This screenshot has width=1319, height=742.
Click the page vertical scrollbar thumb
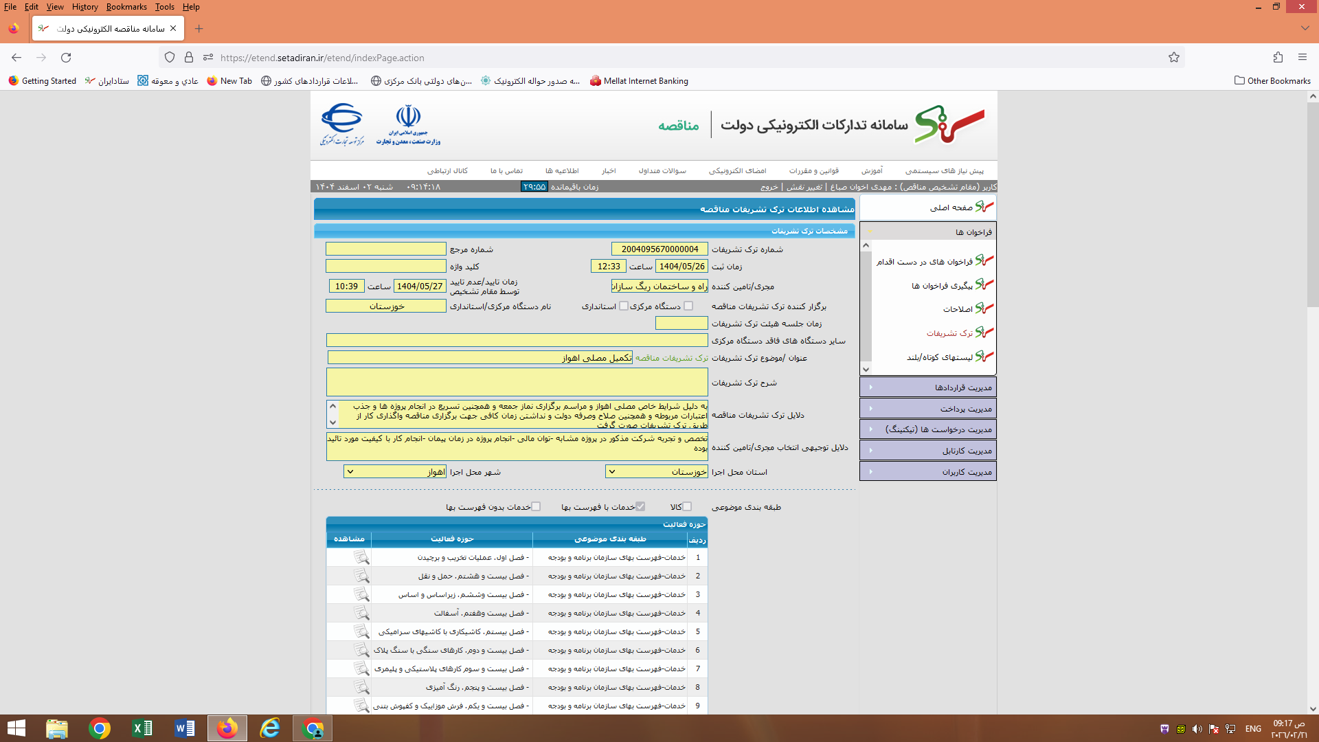coord(1312,206)
